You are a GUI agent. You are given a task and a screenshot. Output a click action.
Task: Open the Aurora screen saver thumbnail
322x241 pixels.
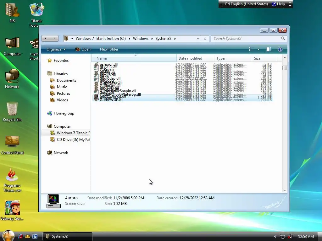coord(53,201)
